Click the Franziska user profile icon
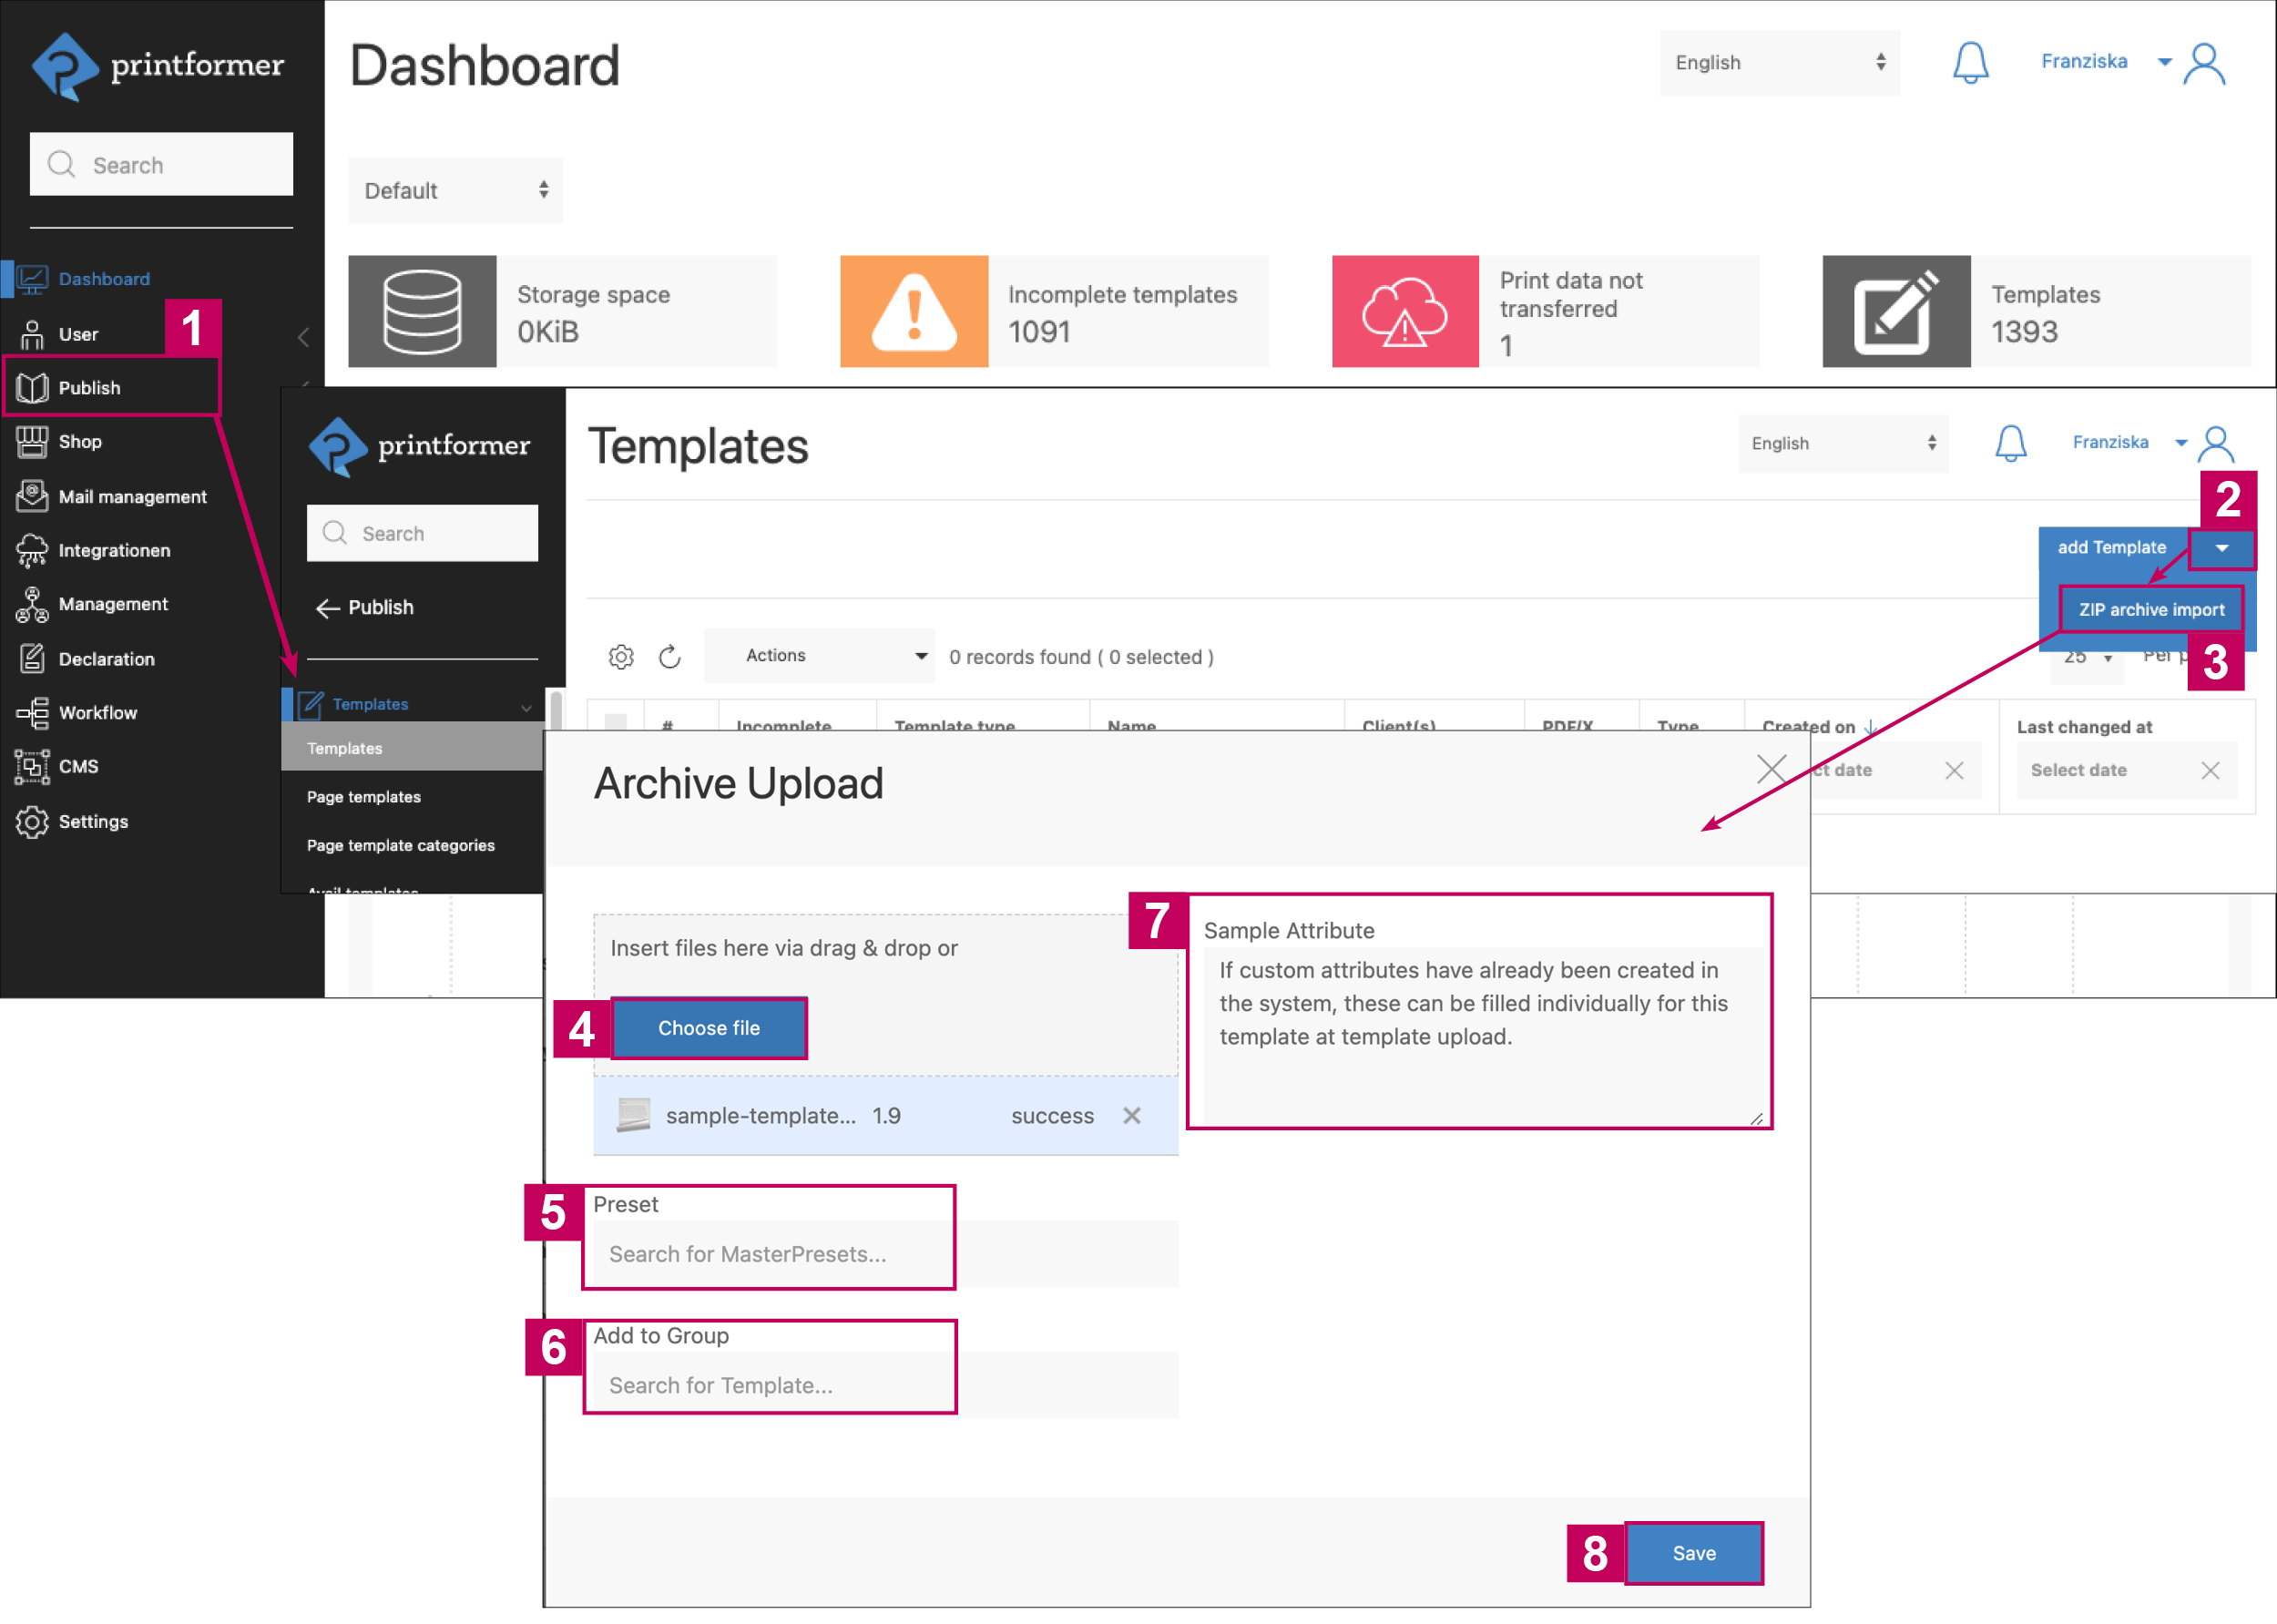The height and width of the screenshot is (1624, 2277). click(2205, 62)
